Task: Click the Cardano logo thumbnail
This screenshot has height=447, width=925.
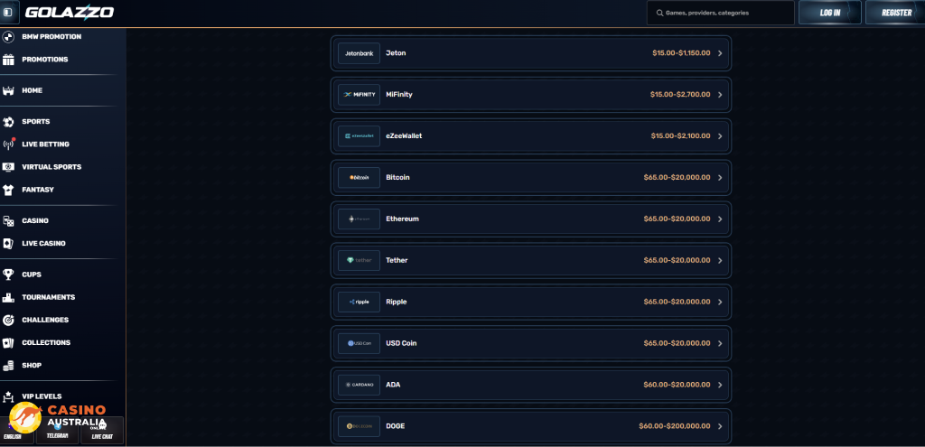Action: (x=359, y=385)
